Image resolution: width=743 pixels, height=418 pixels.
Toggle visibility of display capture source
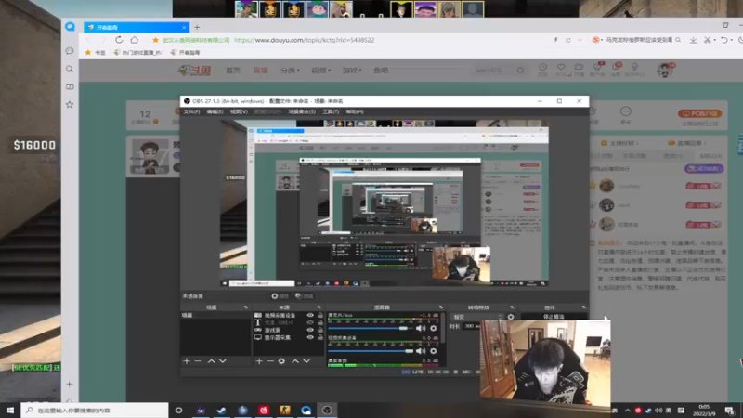point(310,337)
